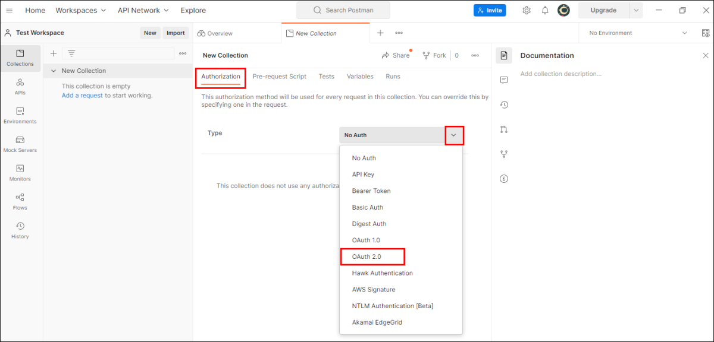Open collections panel three-dot options
Viewport: 714px width, 342px height.
(183, 53)
